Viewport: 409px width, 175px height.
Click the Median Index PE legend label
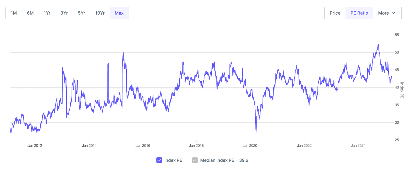pos(224,160)
